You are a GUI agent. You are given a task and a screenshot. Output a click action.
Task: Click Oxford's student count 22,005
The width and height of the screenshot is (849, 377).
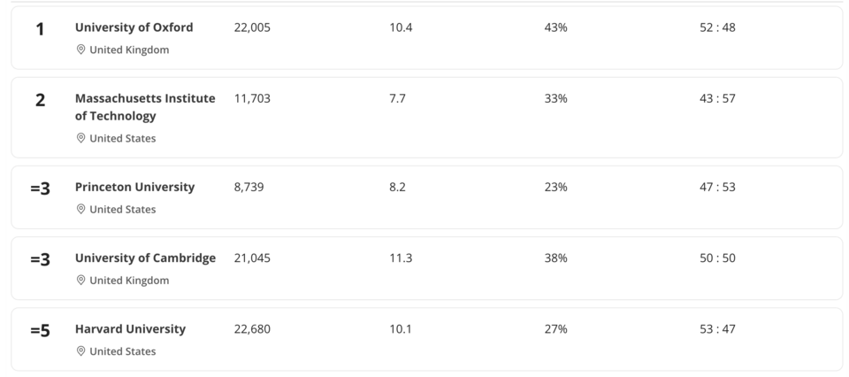(x=252, y=27)
